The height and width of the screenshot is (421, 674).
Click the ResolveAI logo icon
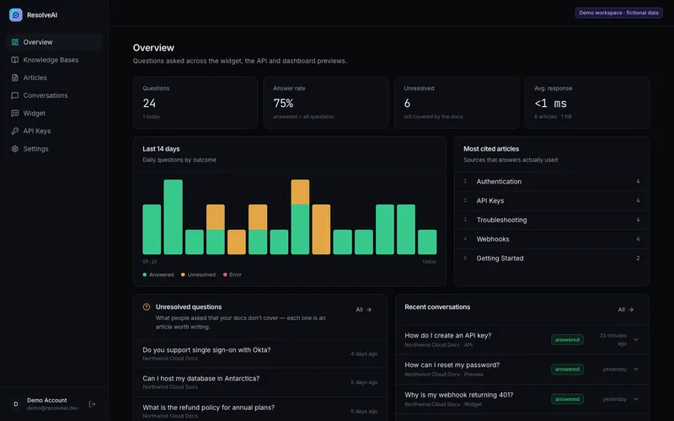click(x=16, y=15)
